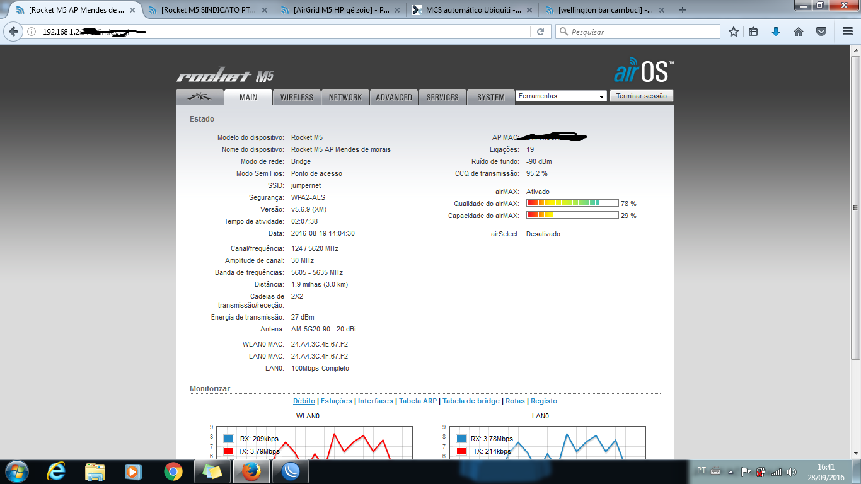Open the Estações stations link

pos(337,401)
